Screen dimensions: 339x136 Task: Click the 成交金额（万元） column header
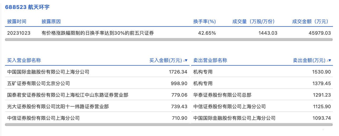point(311,22)
